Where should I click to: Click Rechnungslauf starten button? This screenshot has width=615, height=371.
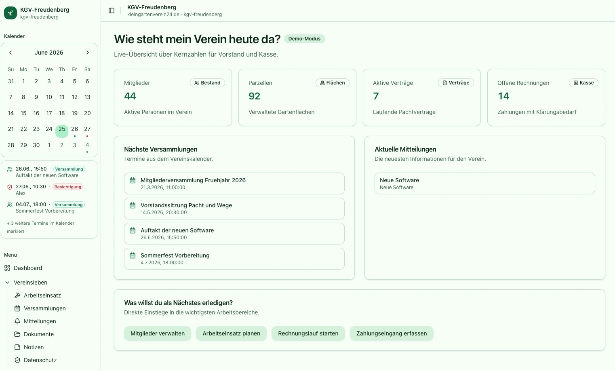tap(308, 333)
